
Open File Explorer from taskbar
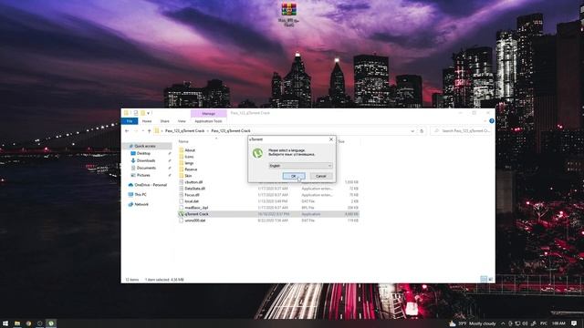point(17,323)
